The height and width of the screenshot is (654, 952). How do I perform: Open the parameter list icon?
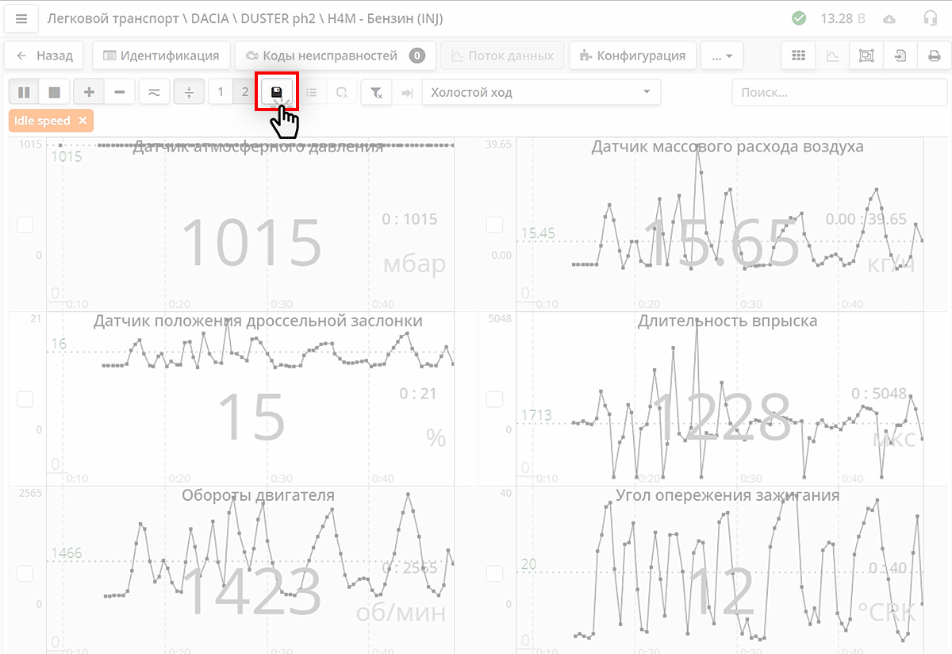click(311, 91)
